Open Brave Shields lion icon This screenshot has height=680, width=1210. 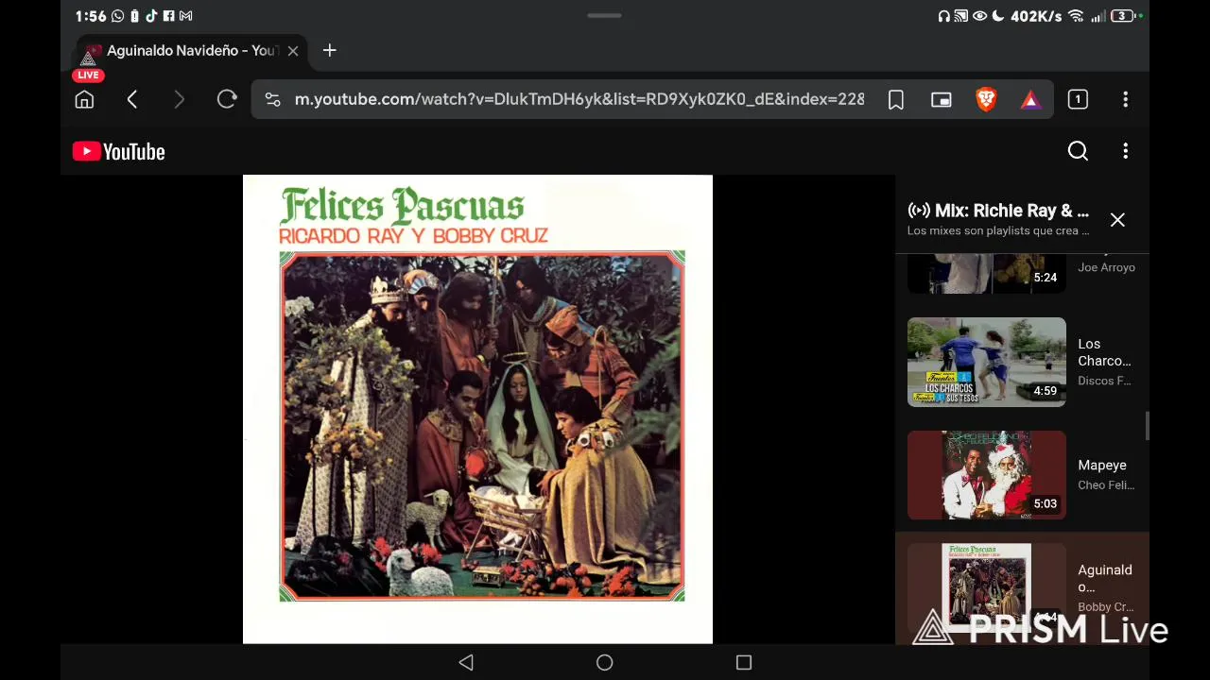click(986, 99)
